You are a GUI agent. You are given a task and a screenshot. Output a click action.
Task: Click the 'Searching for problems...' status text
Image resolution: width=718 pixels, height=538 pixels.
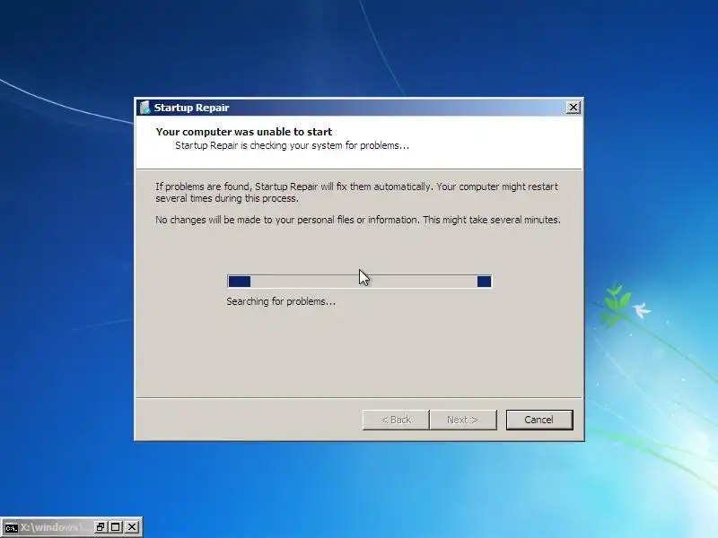tap(281, 301)
